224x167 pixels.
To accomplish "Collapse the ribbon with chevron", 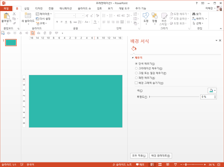I will (x=221, y=29).
